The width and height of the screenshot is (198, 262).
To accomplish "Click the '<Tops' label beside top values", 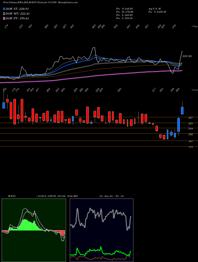I will coord(194,27).
